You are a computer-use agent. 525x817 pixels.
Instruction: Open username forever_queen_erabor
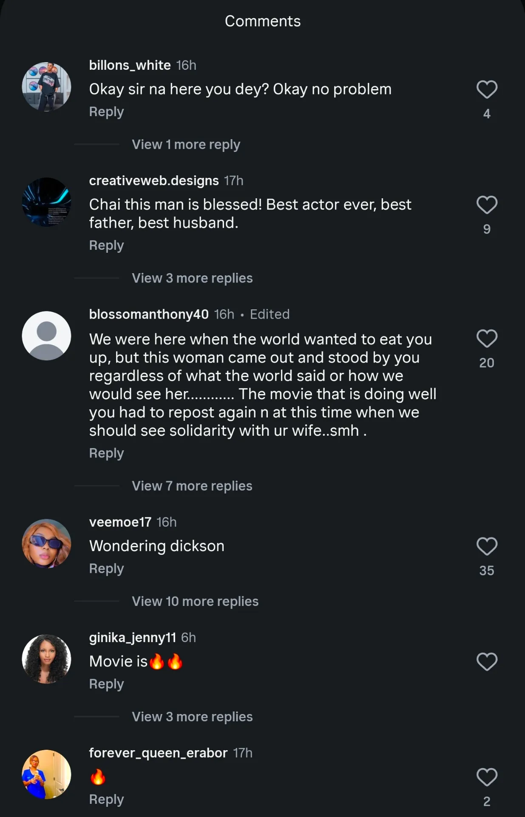(158, 753)
